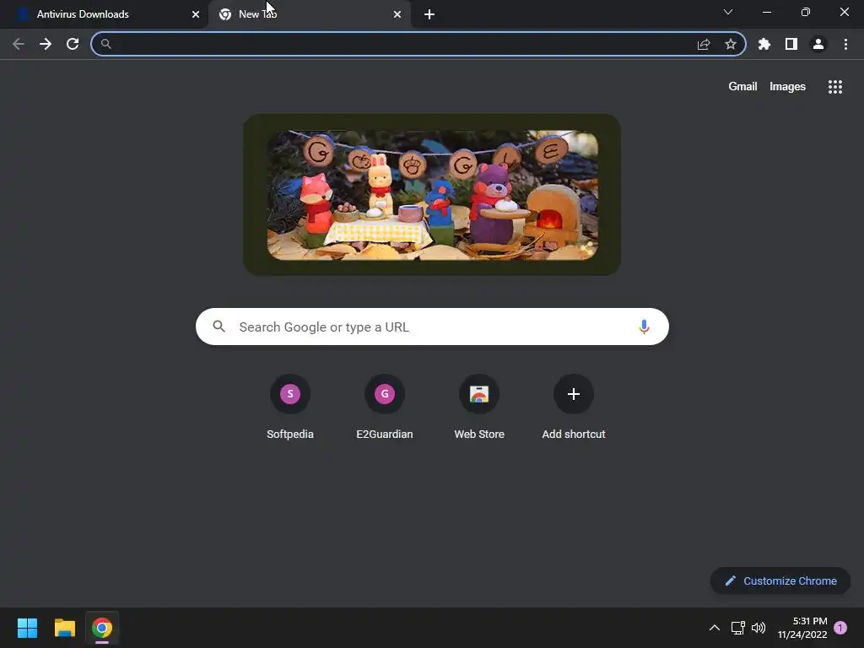Screen dimensions: 864x648
Task: Add a new shortcut tile
Action: click(574, 408)
